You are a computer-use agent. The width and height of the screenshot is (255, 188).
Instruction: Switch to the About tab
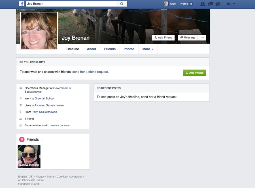pos(92,49)
